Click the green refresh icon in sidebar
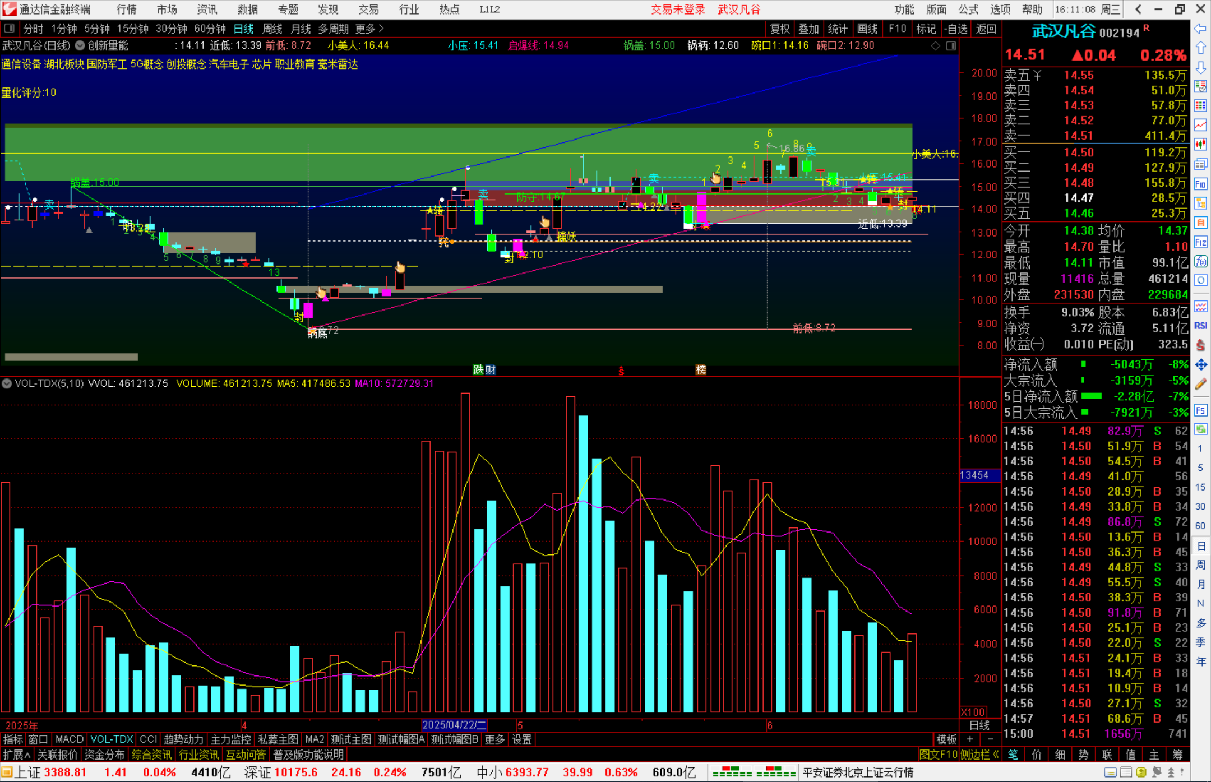 tap(1200, 429)
